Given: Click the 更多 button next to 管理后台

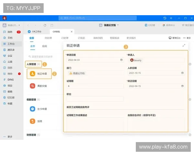Looking at the screenshot, I should (x=187, y=38).
